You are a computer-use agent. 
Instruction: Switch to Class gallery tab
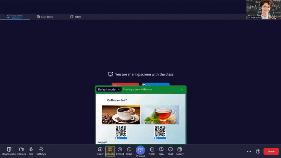point(45,17)
